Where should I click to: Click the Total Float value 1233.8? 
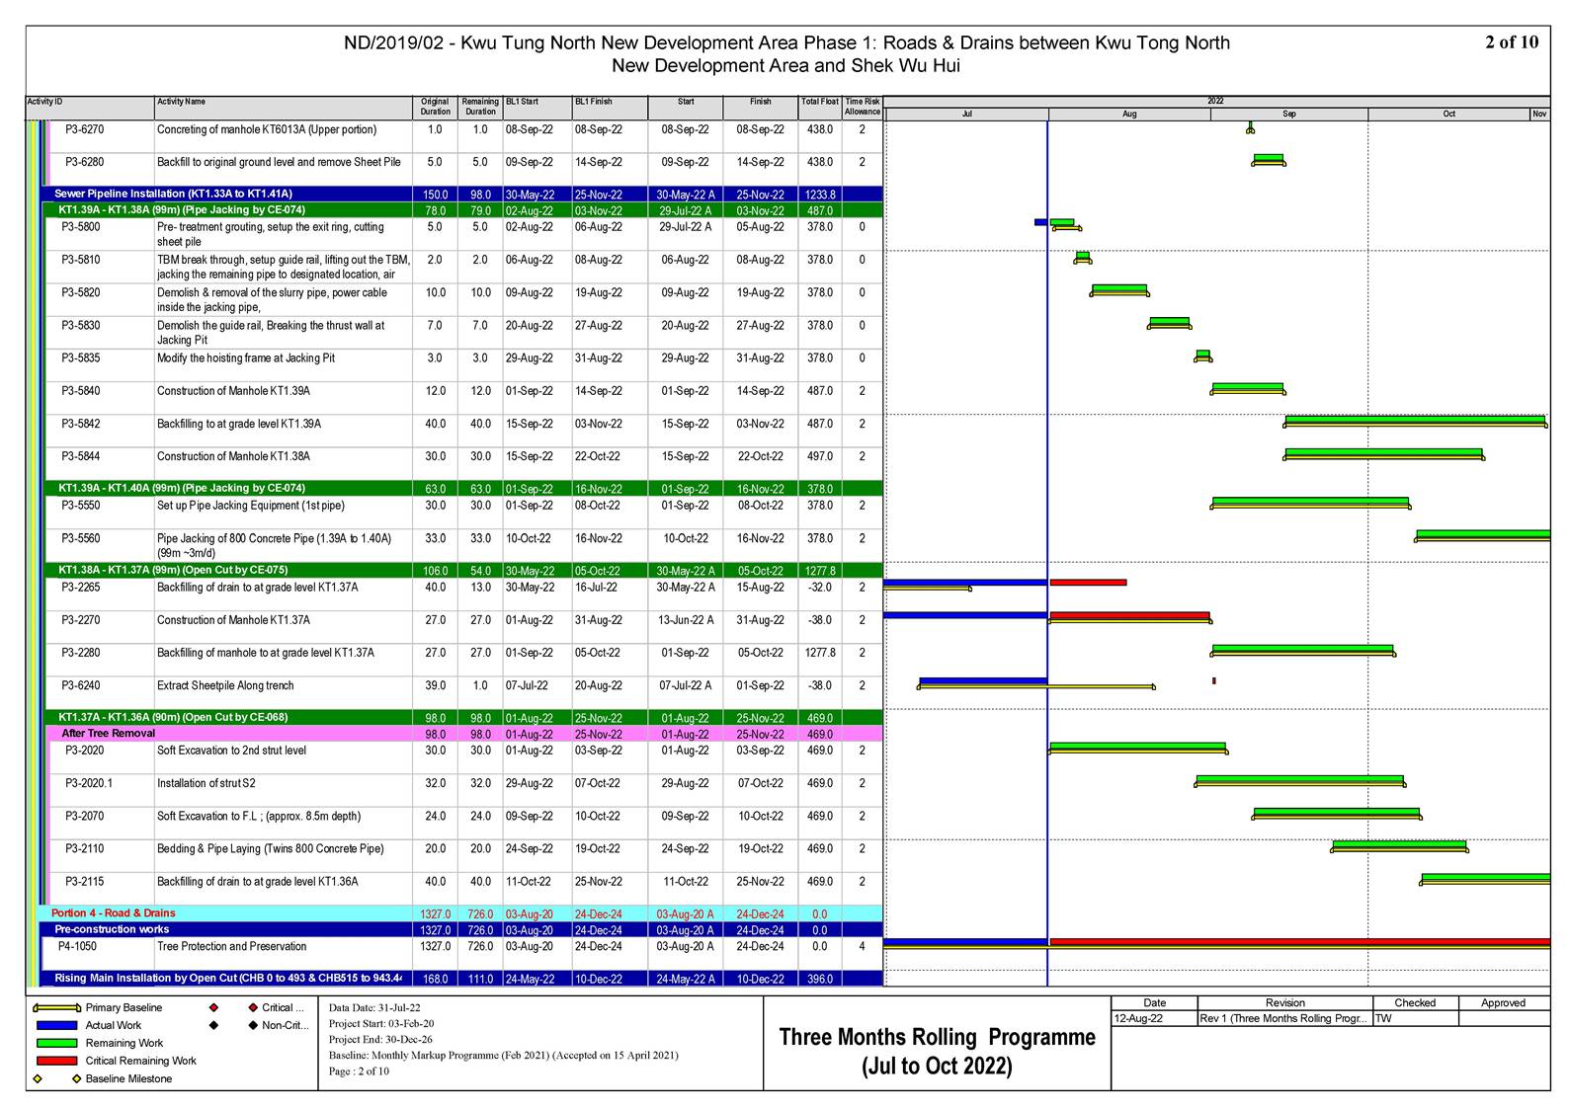tap(820, 195)
